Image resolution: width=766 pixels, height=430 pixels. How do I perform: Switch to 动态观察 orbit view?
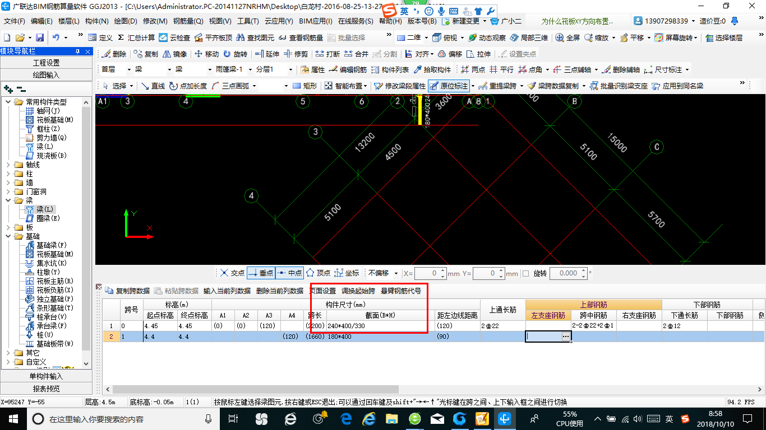point(486,38)
